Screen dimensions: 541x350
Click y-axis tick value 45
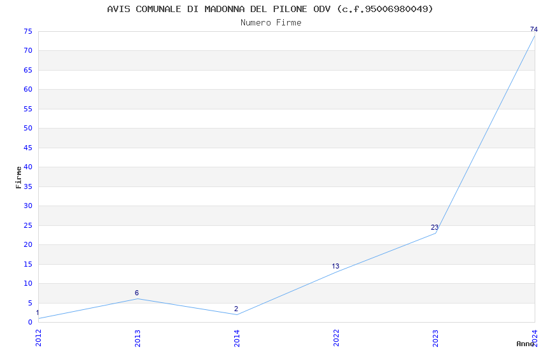pos(28,148)
